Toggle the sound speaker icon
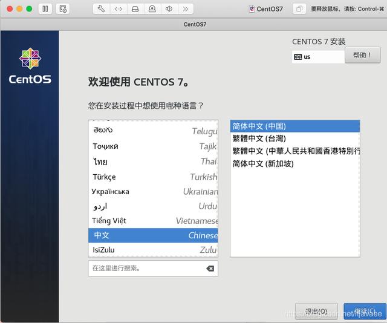The image size is (387, 323). 169,9
